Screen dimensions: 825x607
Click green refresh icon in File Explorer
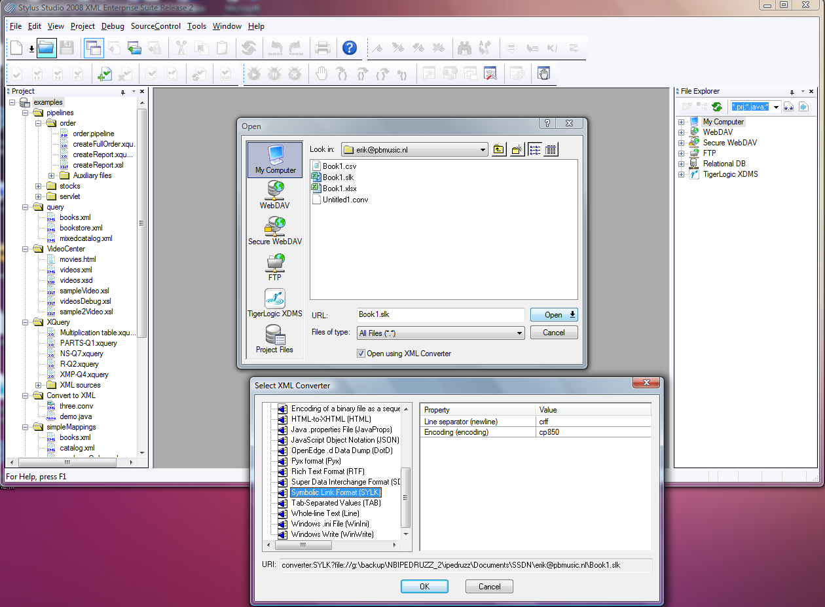[x=717, y=107]
